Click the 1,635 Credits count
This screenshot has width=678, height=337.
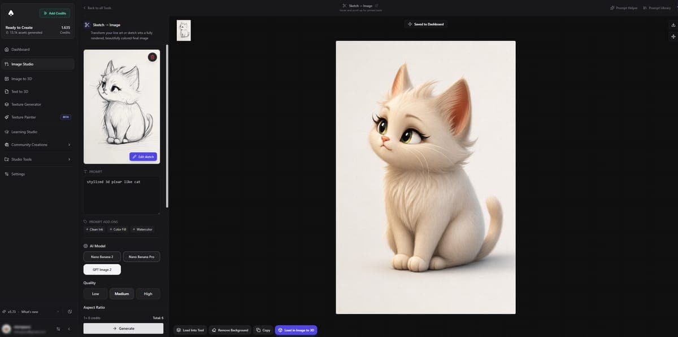point(65,29)
